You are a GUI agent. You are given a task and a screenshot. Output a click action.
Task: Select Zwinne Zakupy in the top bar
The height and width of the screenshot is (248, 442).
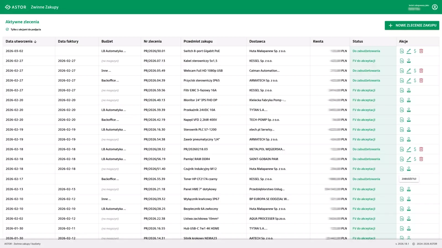tap(44, 7)
